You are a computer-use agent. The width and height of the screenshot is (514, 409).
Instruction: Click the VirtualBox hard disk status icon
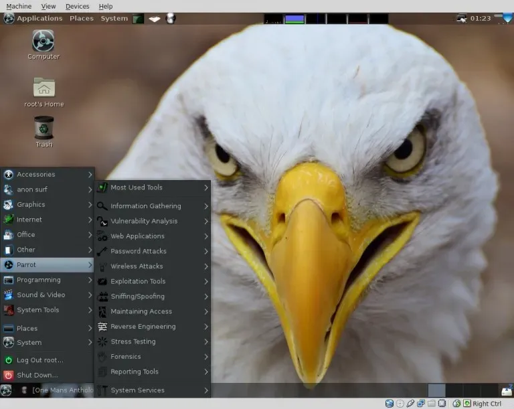tap(389, 404)
